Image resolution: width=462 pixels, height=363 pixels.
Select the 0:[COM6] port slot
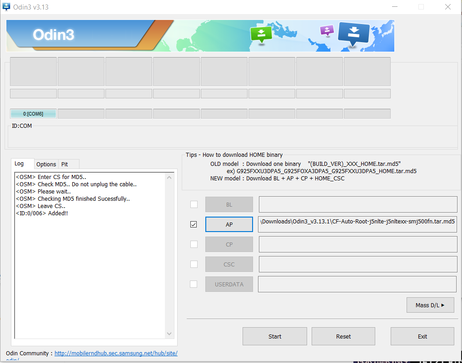pyautogui.click(x=33, y=114)
